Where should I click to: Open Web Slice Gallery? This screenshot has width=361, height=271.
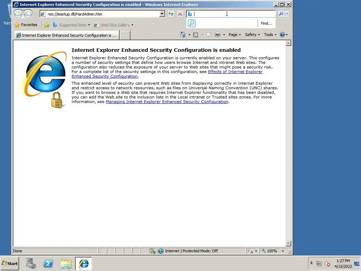pos(114,25)
